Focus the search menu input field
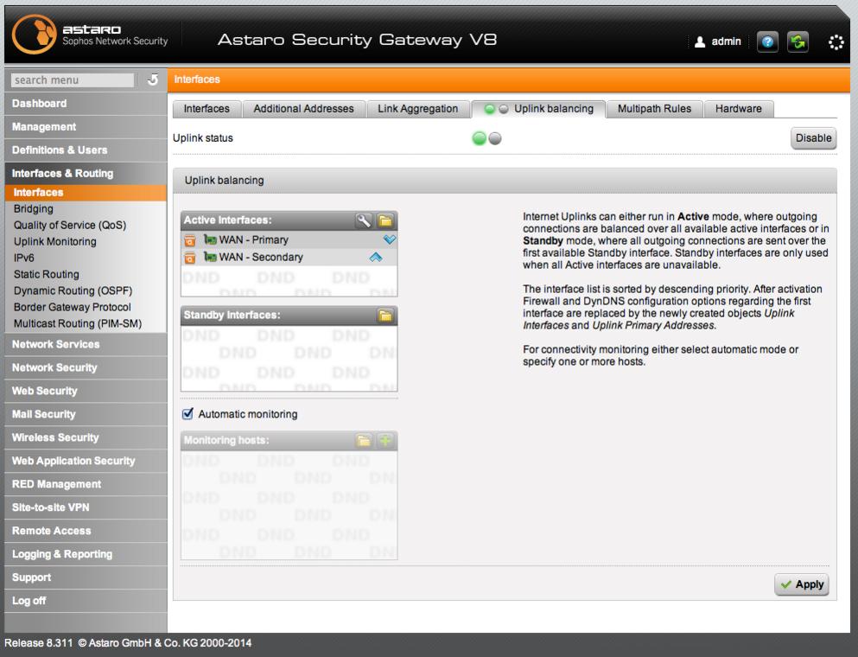The width and height of the screenshot is (858, 657). (x=73, y=80)
